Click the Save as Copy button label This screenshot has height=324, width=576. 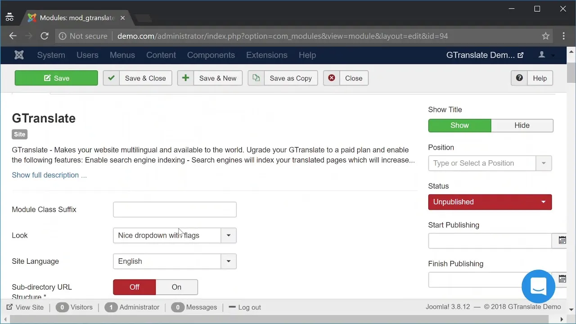click(x=291, y=78)
